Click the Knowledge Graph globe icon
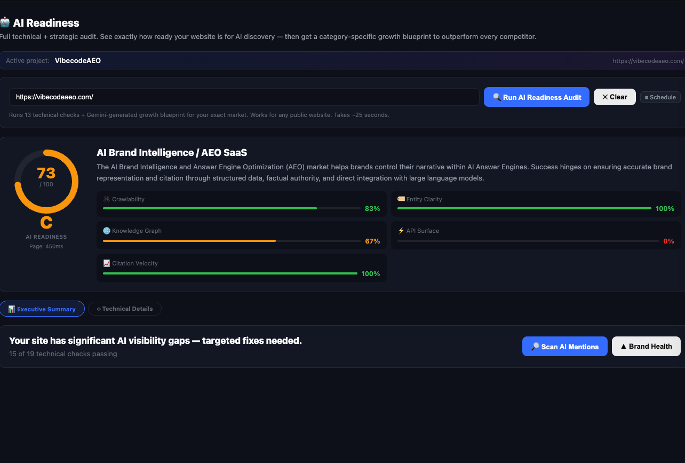 pos(106,231)
